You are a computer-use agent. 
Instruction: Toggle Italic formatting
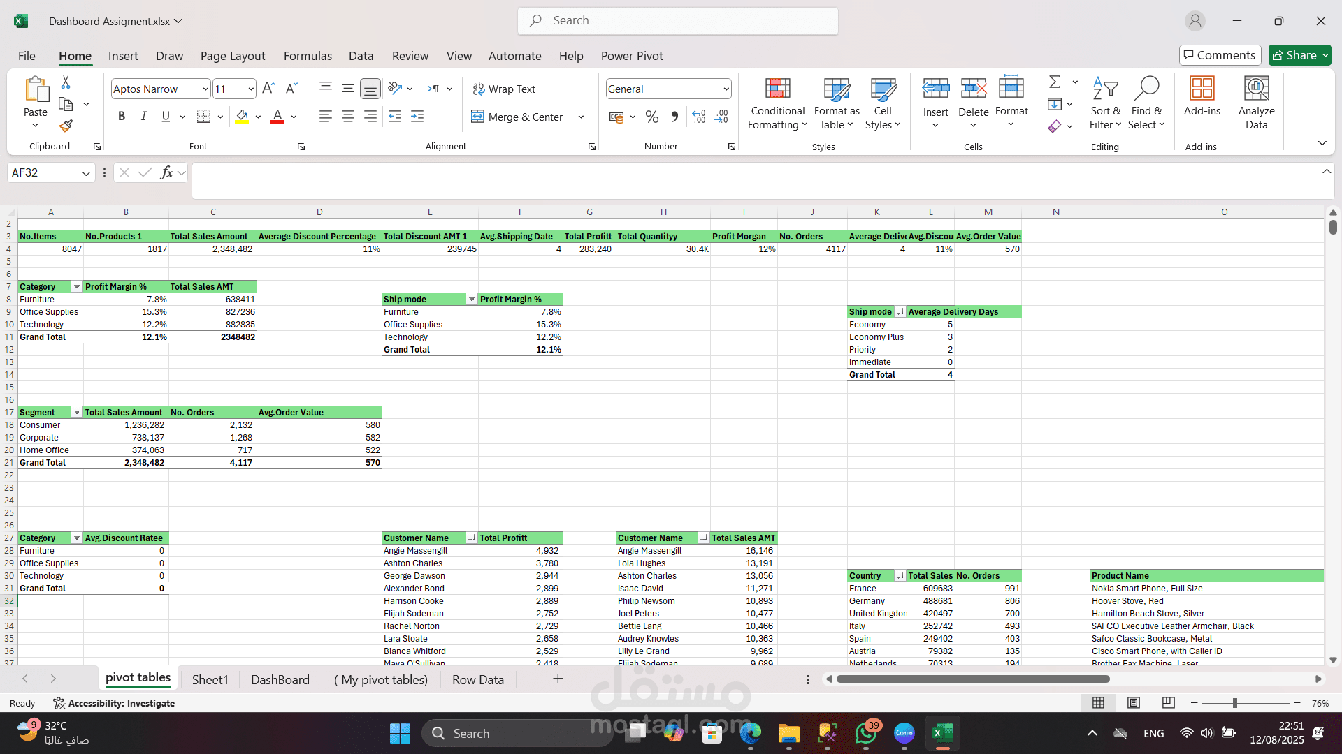143,117
